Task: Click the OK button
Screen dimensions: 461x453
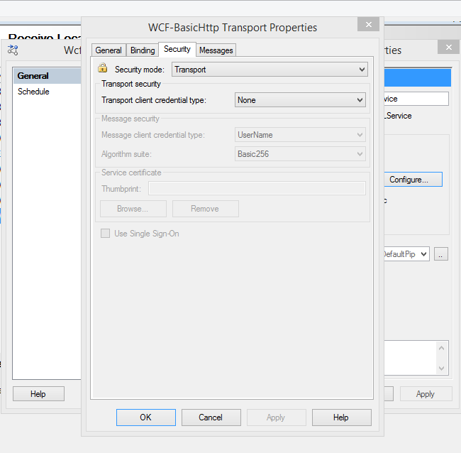Action: (x=146, y=417)
